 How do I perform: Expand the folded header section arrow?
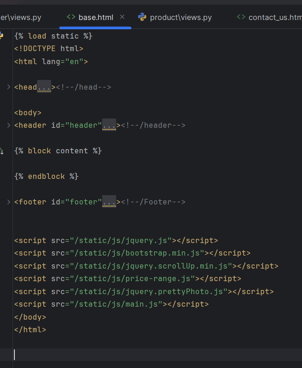point(8,125)
